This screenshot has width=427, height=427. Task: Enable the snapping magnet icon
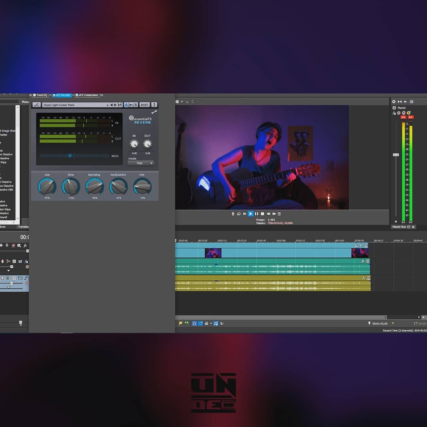[195, 323]
